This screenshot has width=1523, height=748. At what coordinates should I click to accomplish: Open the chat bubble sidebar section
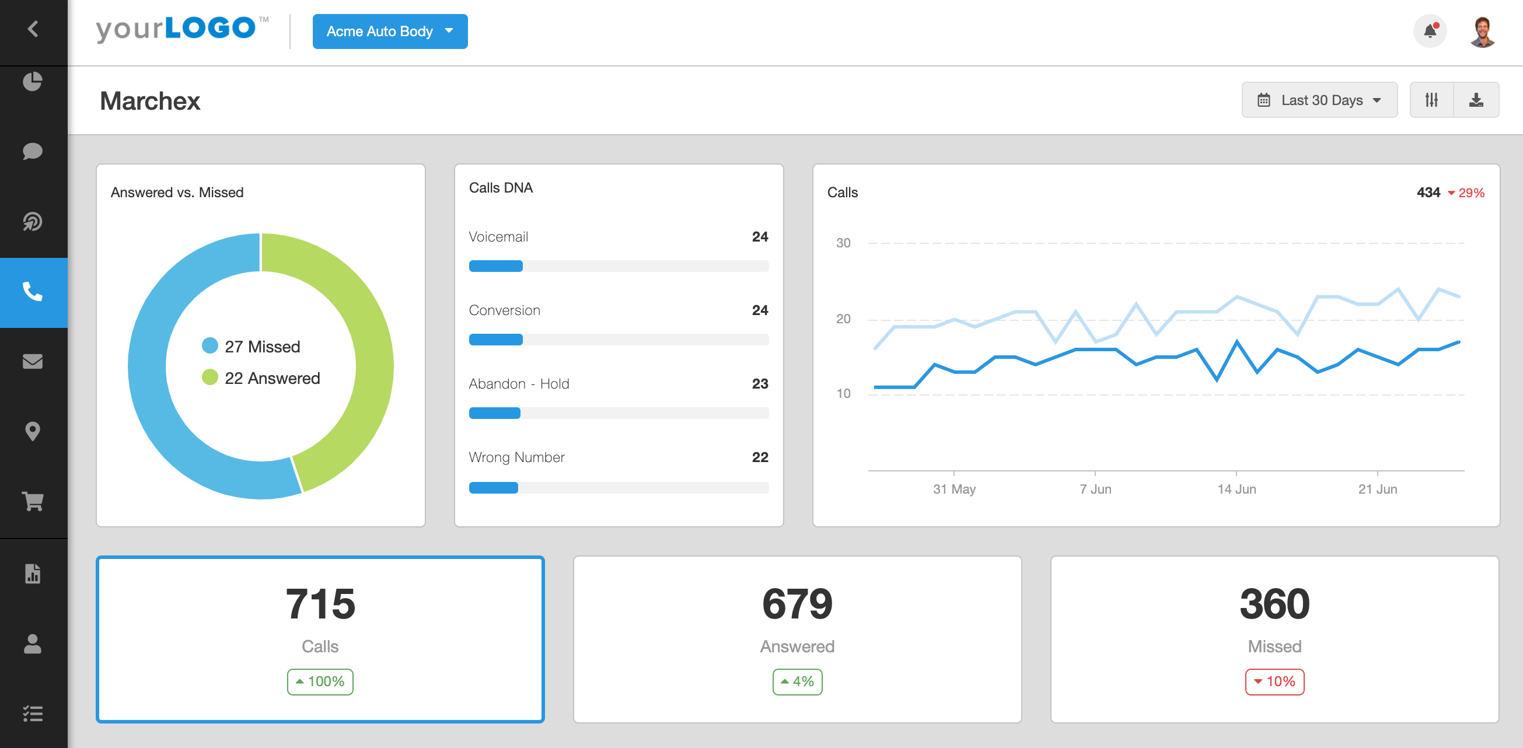(33, 151)
